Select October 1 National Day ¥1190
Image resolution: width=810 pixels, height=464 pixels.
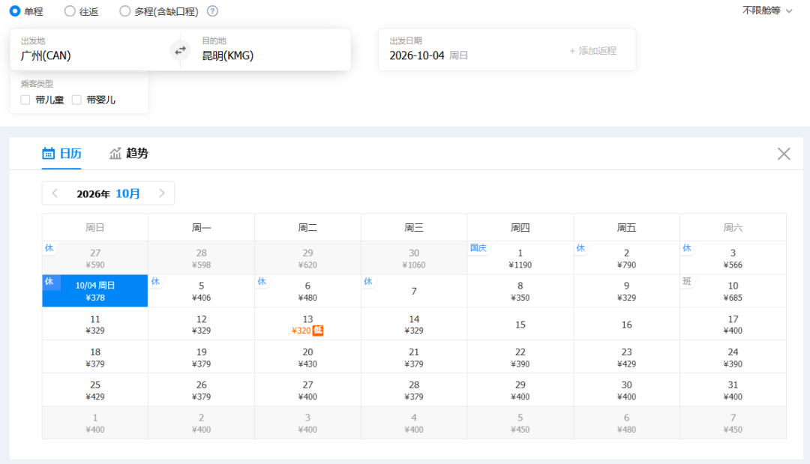point(520,258)
